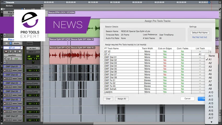Open waveform view selector on GT v1

point(13,55)
